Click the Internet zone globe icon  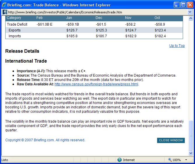point(120,160)
